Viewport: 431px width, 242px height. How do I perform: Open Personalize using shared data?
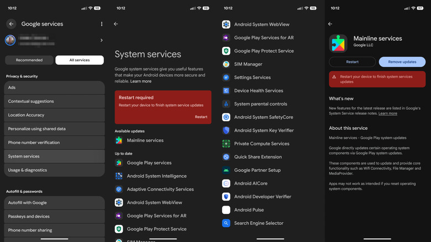tap(54, 129)
